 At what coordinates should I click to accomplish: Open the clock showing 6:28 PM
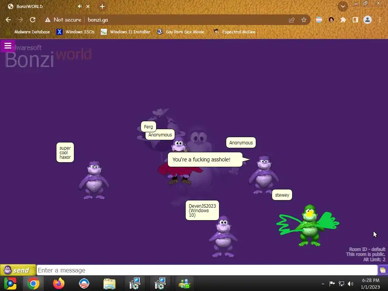point(371,283)
